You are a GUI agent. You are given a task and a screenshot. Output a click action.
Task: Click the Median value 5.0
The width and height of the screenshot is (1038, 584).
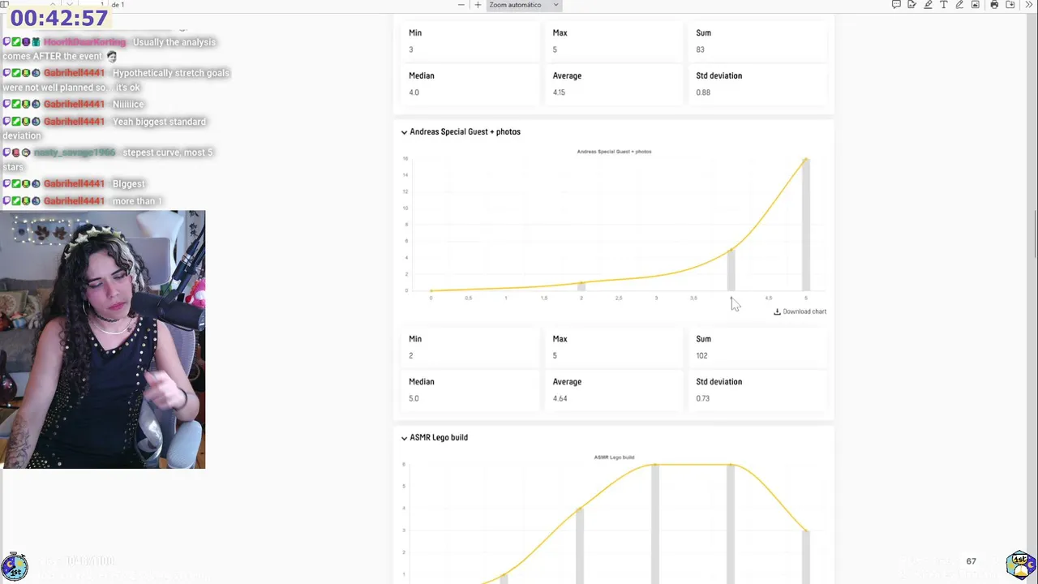(414, 399)
